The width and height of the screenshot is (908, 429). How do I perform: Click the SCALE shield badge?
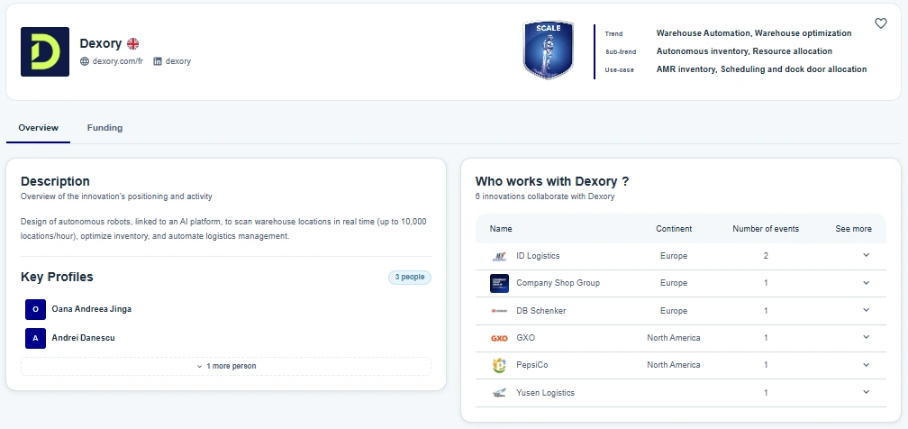pos(548,50)
